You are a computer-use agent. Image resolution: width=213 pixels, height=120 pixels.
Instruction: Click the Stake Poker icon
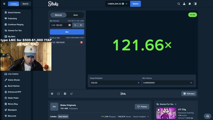click(6, 98)
